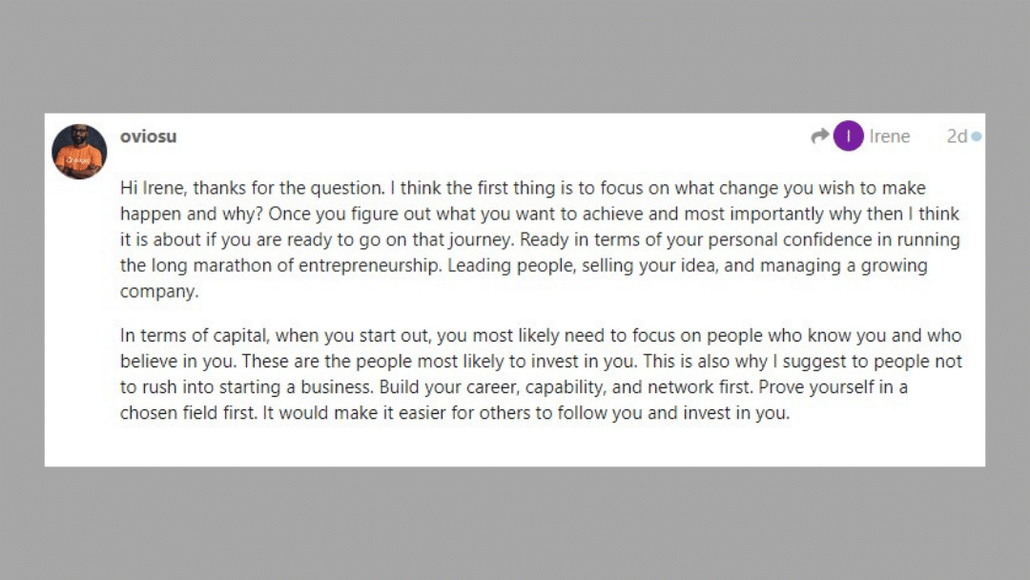
Task: Open the 2d post timestamp
Action: pyautogui.click(x=957, y=136)
